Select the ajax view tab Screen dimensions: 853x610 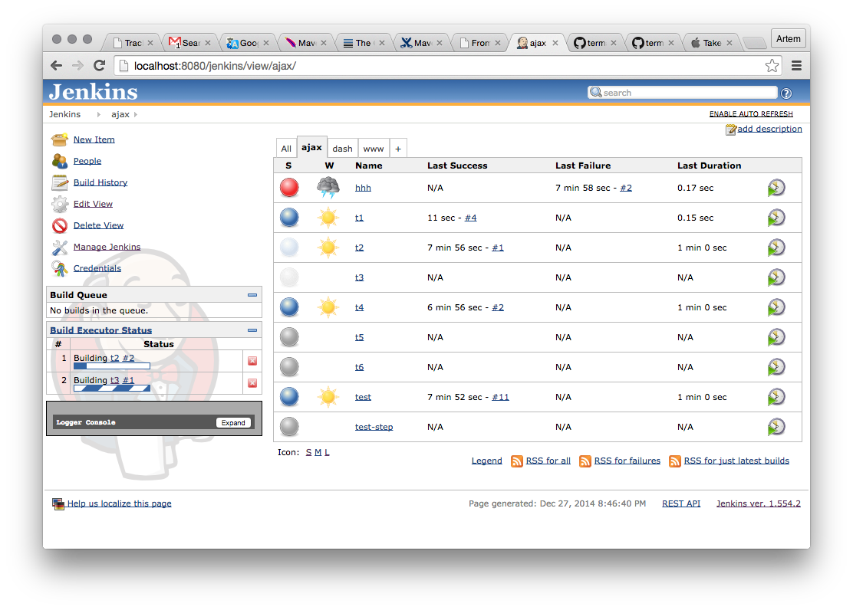click(x=311, y=147)
